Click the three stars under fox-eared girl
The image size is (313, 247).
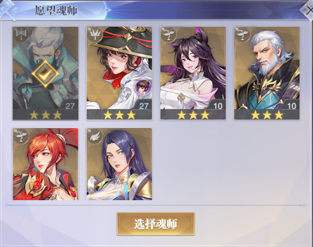[x=193, y=115]
